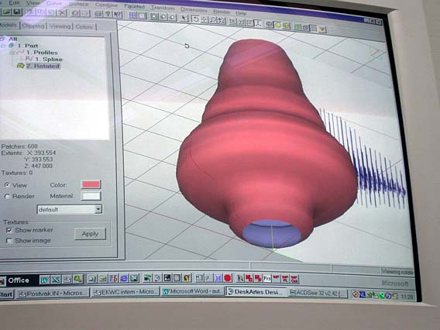Click the pink Color swatch

[91, 184]
